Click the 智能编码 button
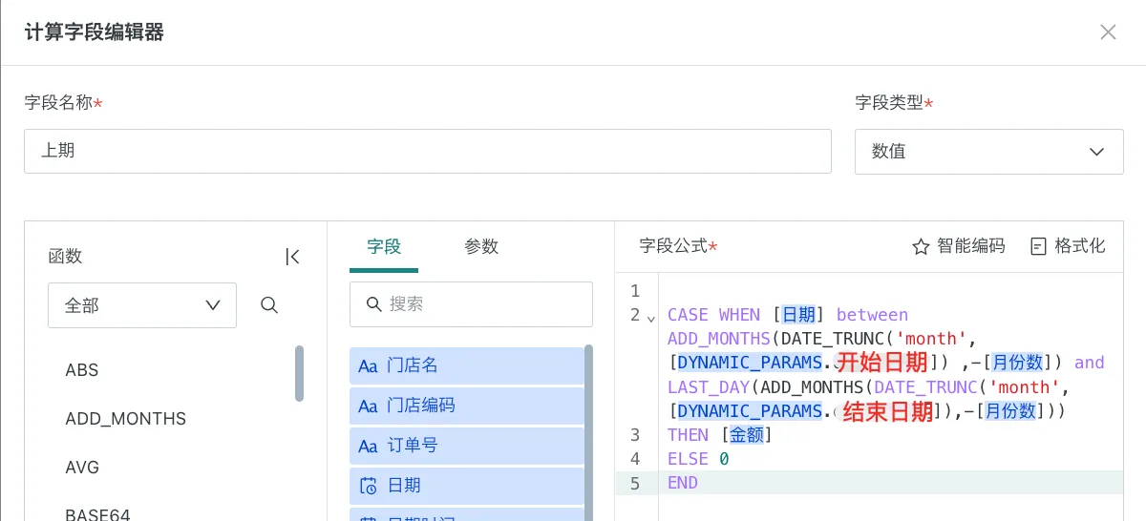Image resolution: width=1146 pixels, height=521 pixels. [x=959, y=247]
